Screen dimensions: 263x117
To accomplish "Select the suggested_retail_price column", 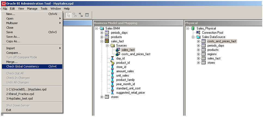I will coord(130,93).
